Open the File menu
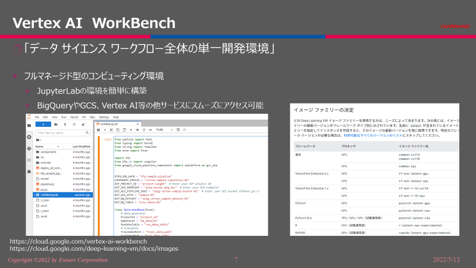Screen dimensions: 476x268 pyautogui.click(x=37, y=117)
